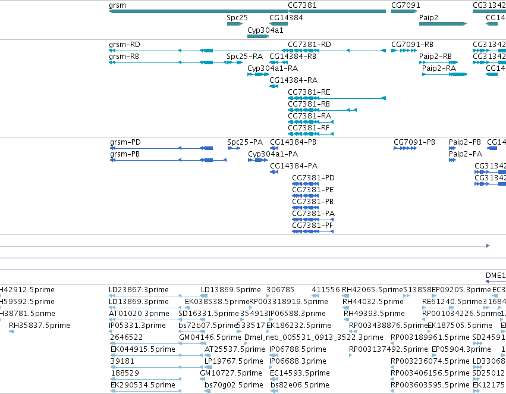Click the Paip2-PB protein label

click(465, 142)
